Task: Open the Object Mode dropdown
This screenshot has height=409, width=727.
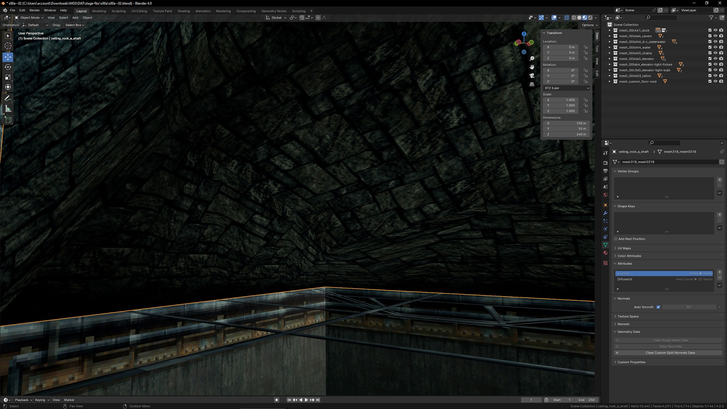Action: click(29, 17)
